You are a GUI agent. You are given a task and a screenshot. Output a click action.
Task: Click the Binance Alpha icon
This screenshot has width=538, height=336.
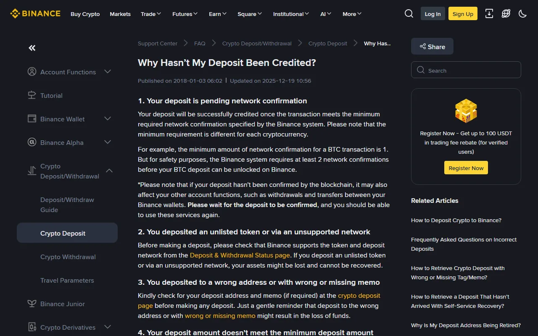(x=32, y=142)
